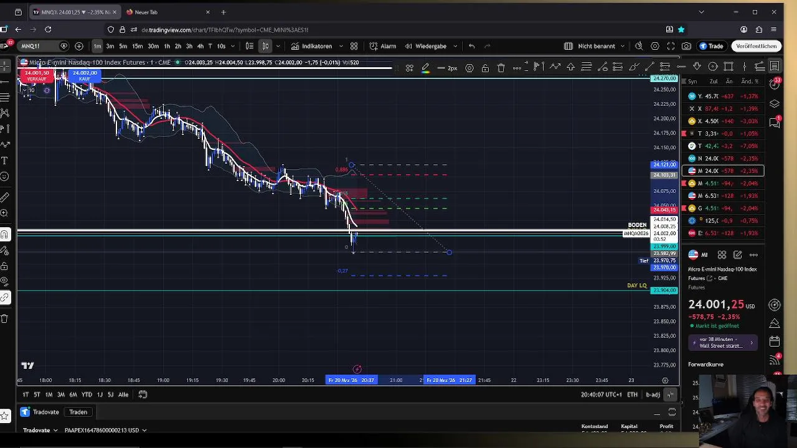Image resolution: width=797 pixels, height=448 pixels.
Task: Expand the Indikatoren favorites dropdown arrow
Action: (x=341, y=46)
